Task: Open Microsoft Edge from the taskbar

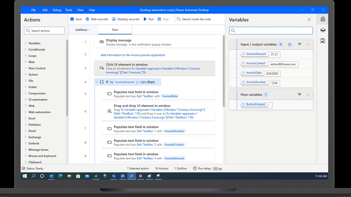Action: pyautogui.click(x=60, y=176)
